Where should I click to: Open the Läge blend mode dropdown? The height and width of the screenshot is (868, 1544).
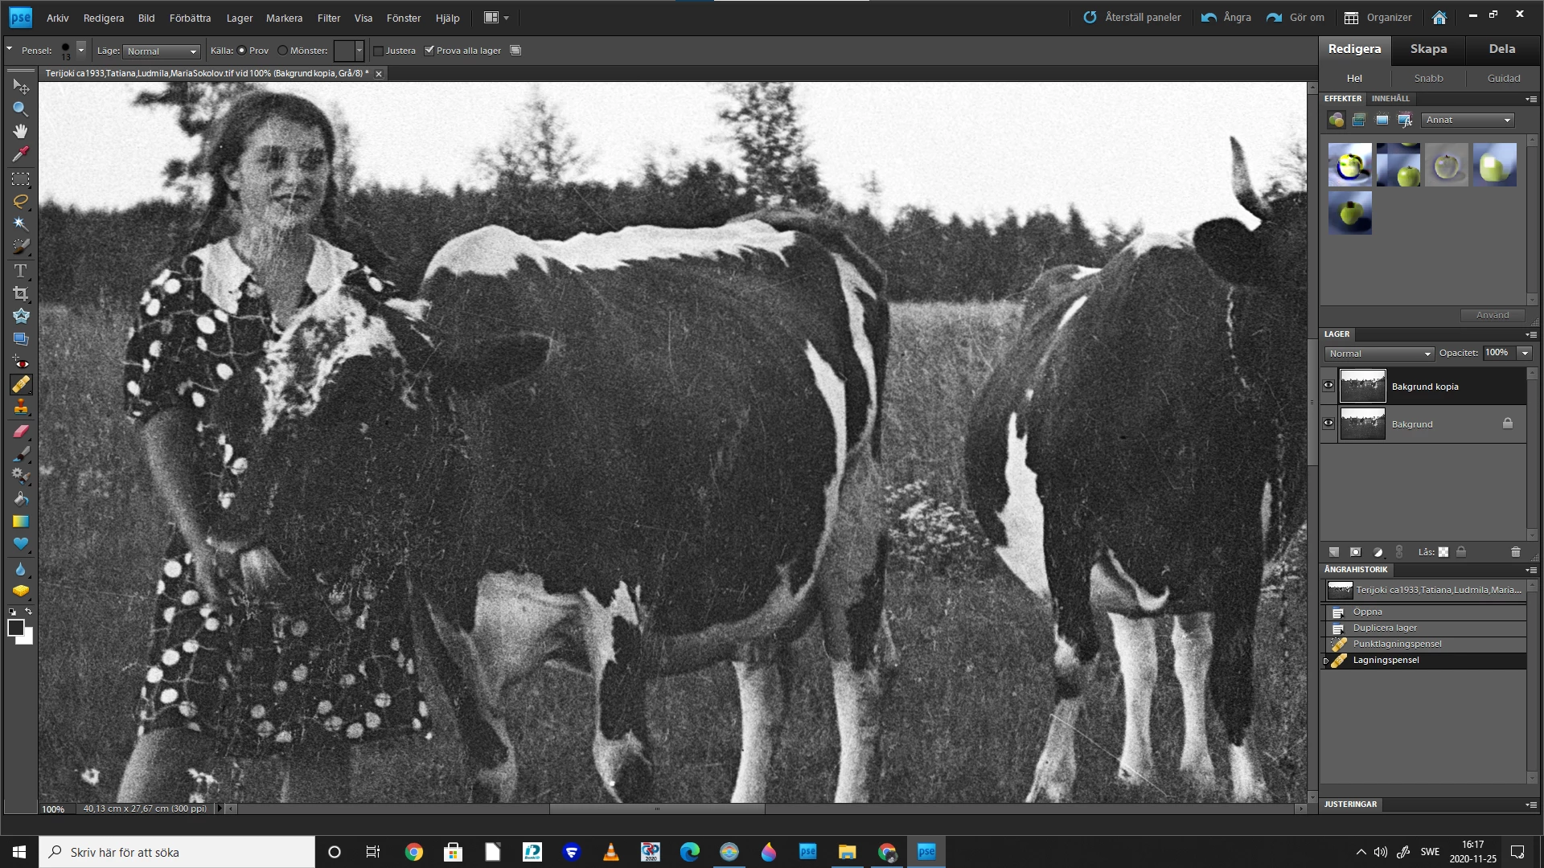pyautogui.click(x=161, y=51)
